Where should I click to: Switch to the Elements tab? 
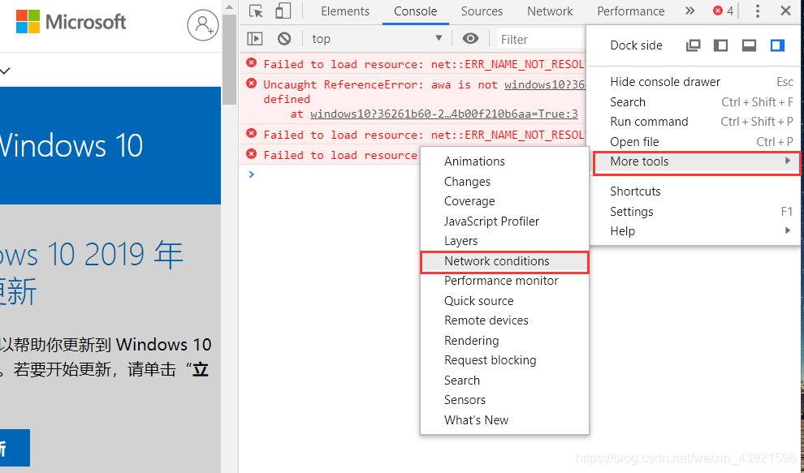(x=345, y=11)
